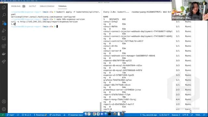Switch to the Output tab
This screenshot has width=208, height=117.
point(32,6)
